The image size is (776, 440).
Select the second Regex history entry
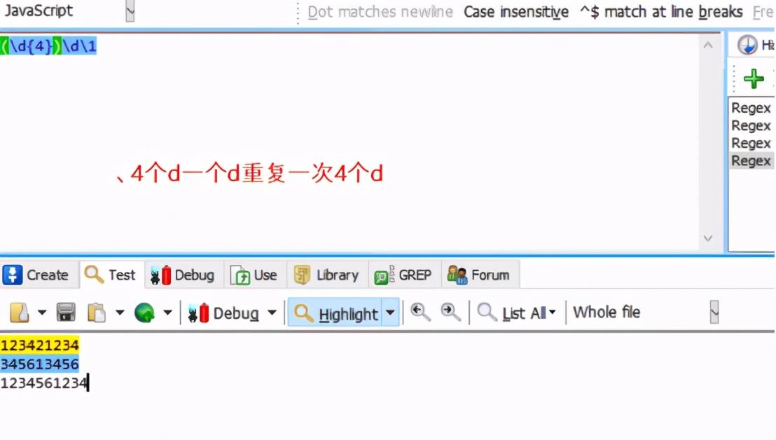(751, 125)
